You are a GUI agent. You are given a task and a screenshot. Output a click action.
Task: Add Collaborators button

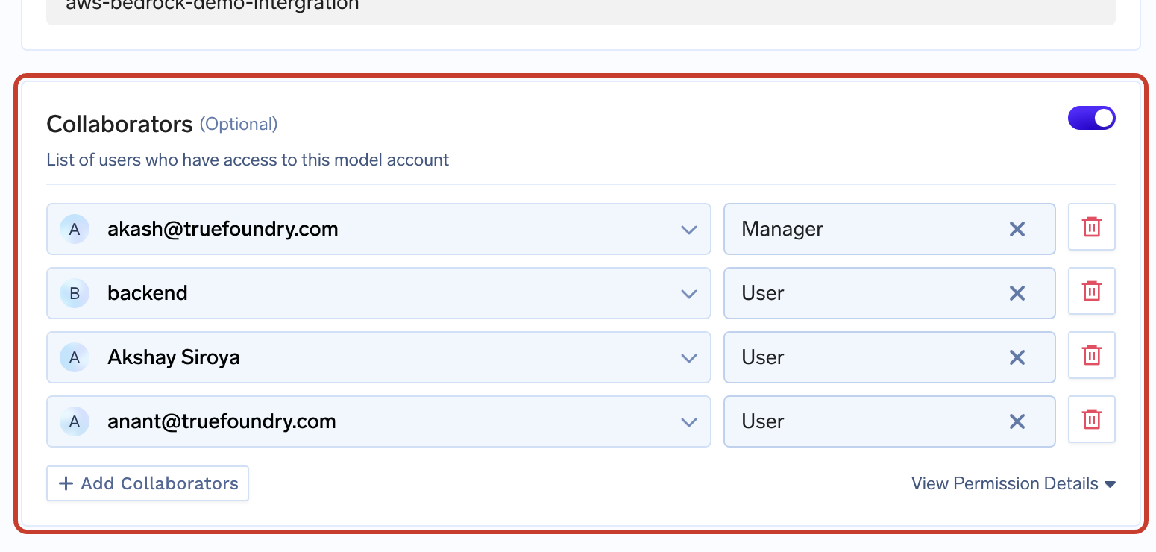click(148, 483)
